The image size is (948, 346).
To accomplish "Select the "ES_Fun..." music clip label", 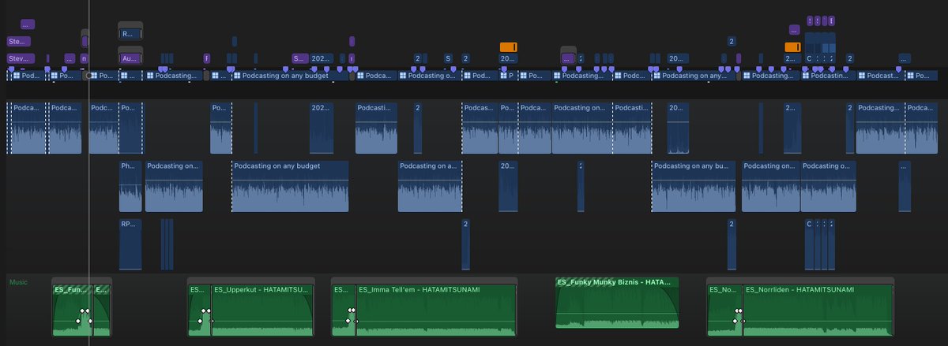I will (x=72, y=289).
